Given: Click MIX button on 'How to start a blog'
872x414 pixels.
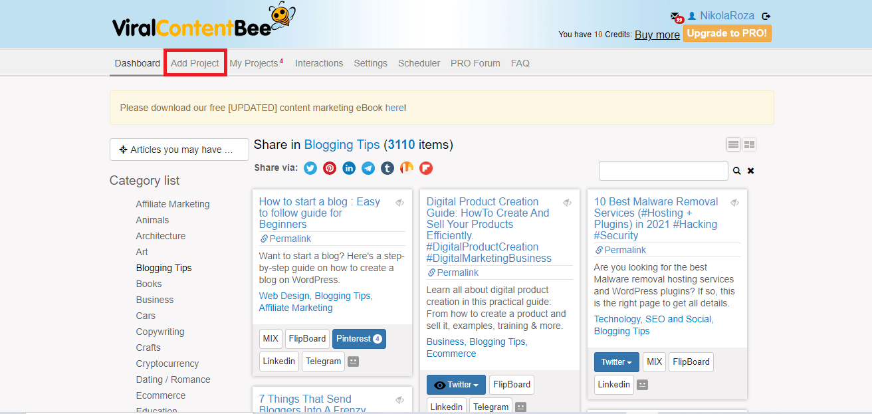Looking at the screenshot, I should point(271,339).
